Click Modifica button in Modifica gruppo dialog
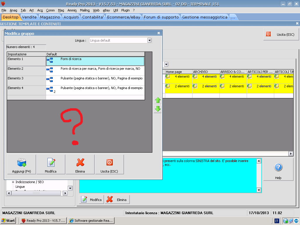 [51, 165]
